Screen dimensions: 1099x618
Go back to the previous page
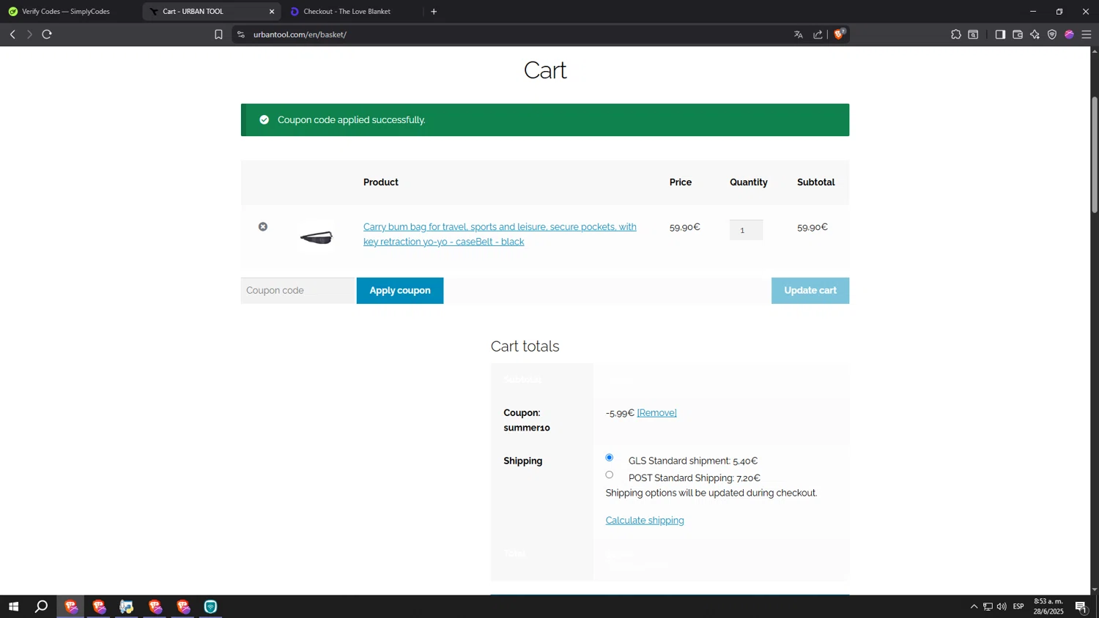point(12,34)
